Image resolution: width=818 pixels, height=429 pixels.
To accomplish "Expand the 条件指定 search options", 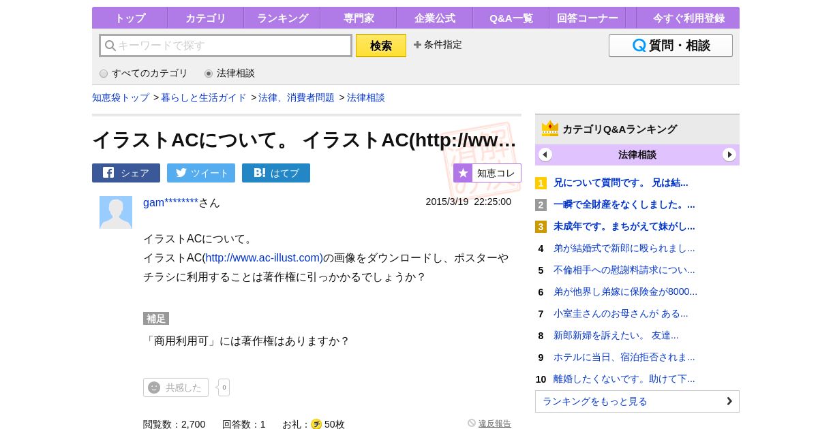I will [x=438, y=44].
